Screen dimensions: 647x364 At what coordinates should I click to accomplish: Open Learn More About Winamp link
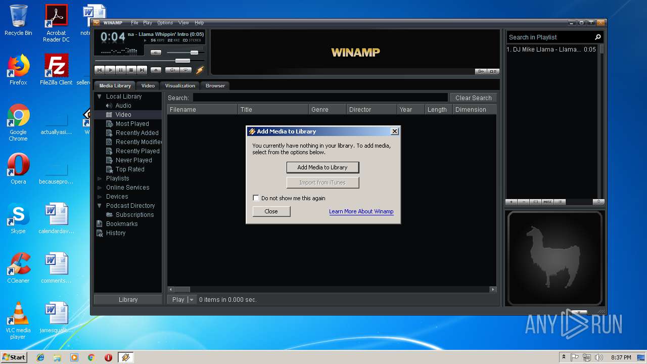point(361,211)
